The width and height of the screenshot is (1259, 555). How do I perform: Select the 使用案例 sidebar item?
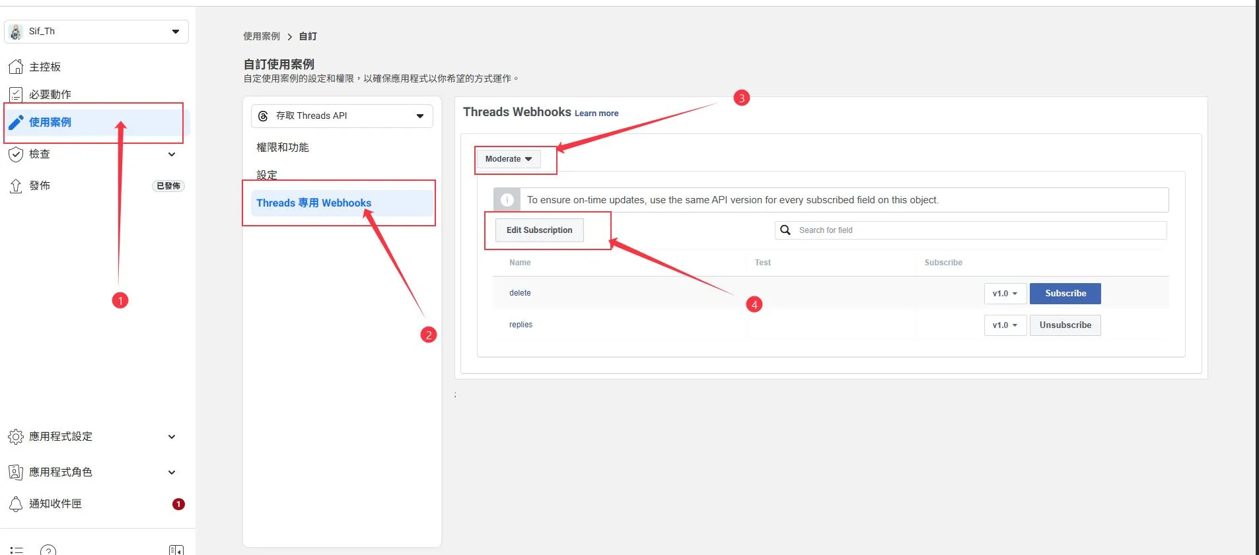[x=96, y=122]
